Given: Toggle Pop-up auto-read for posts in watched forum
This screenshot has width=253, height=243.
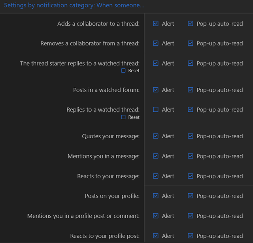Looking at the screenshot, I should pyautogui.click(x=191, y=90).
